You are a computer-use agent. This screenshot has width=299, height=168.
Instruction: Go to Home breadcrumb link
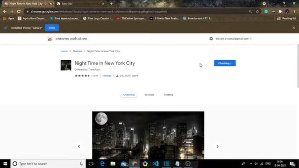pos(64,51)
